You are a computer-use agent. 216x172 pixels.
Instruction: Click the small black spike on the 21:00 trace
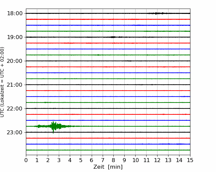pyautogui.click(x=152, y=85)
